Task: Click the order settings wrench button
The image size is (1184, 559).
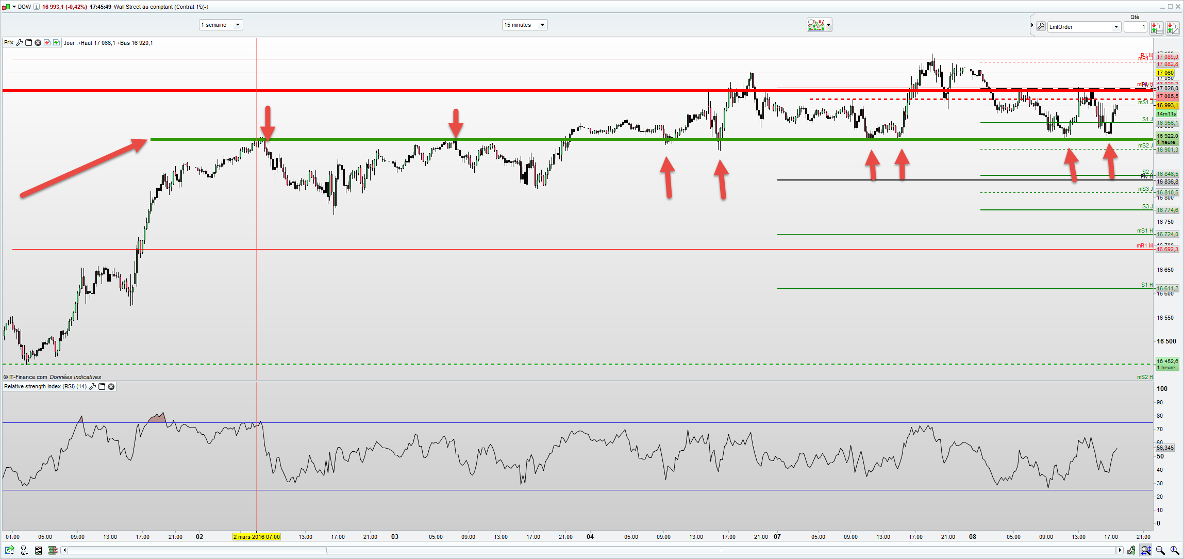Action: coord(1041,27)
